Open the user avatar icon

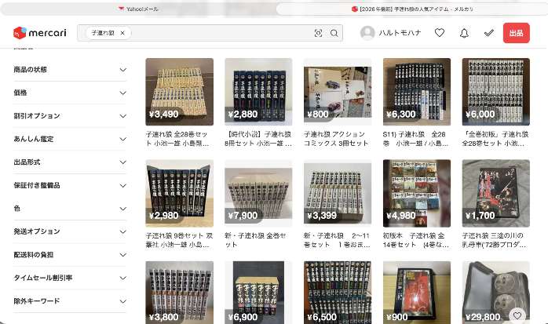(367, 33)
